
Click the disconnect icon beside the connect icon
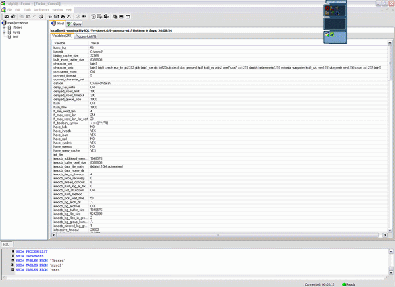(13, 16)
